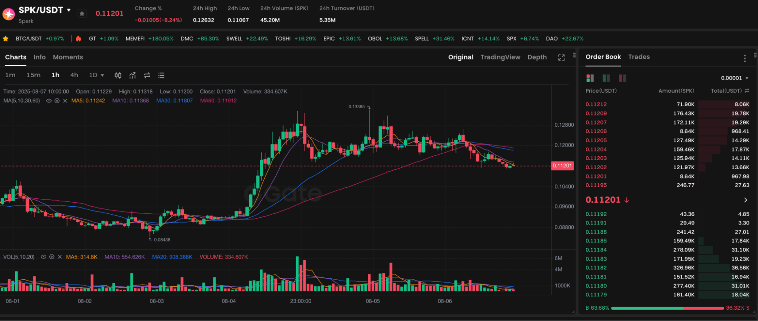Viewport: 758px width, 321px height.
Task: Switch to the Trades tab
Action: [x=639, y=57]
